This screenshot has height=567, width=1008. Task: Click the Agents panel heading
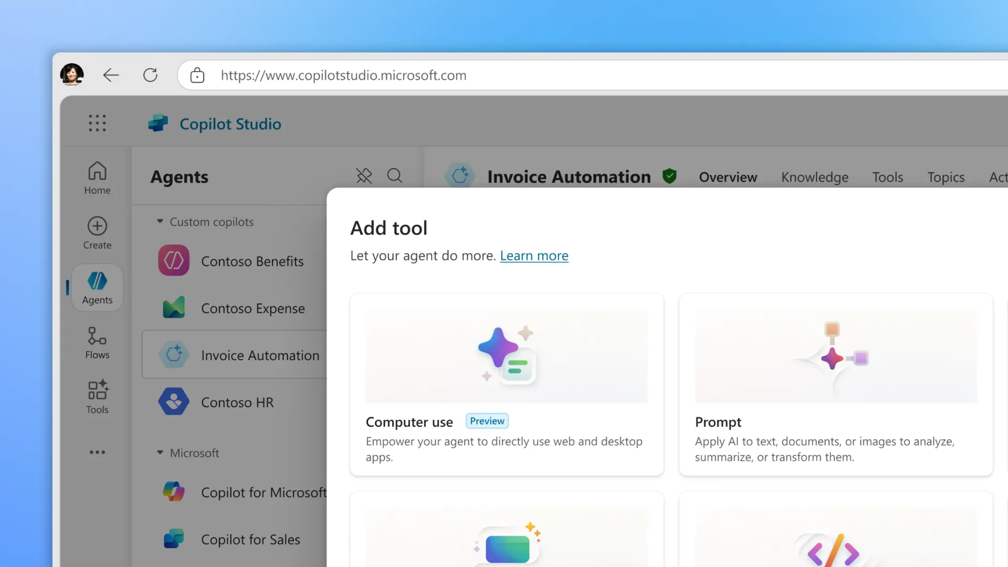click(x=180, y=177)
